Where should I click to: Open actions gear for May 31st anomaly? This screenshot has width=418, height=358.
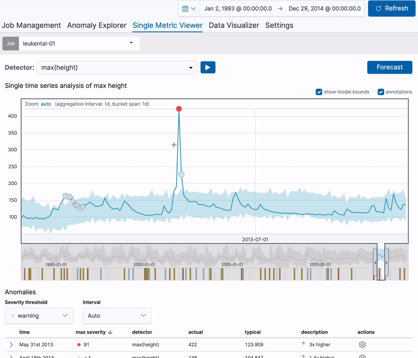coord(362,345)
